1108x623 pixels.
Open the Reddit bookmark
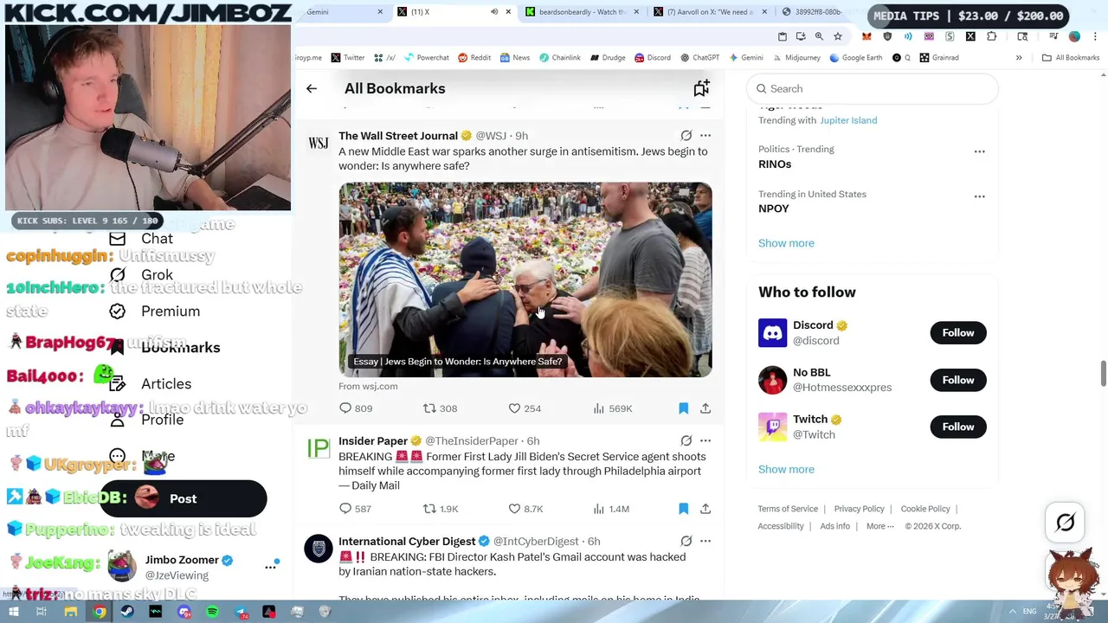(474, 58)
